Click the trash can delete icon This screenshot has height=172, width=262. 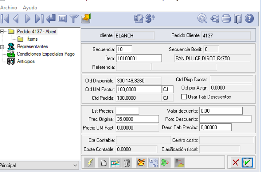(x=127, y=162)
